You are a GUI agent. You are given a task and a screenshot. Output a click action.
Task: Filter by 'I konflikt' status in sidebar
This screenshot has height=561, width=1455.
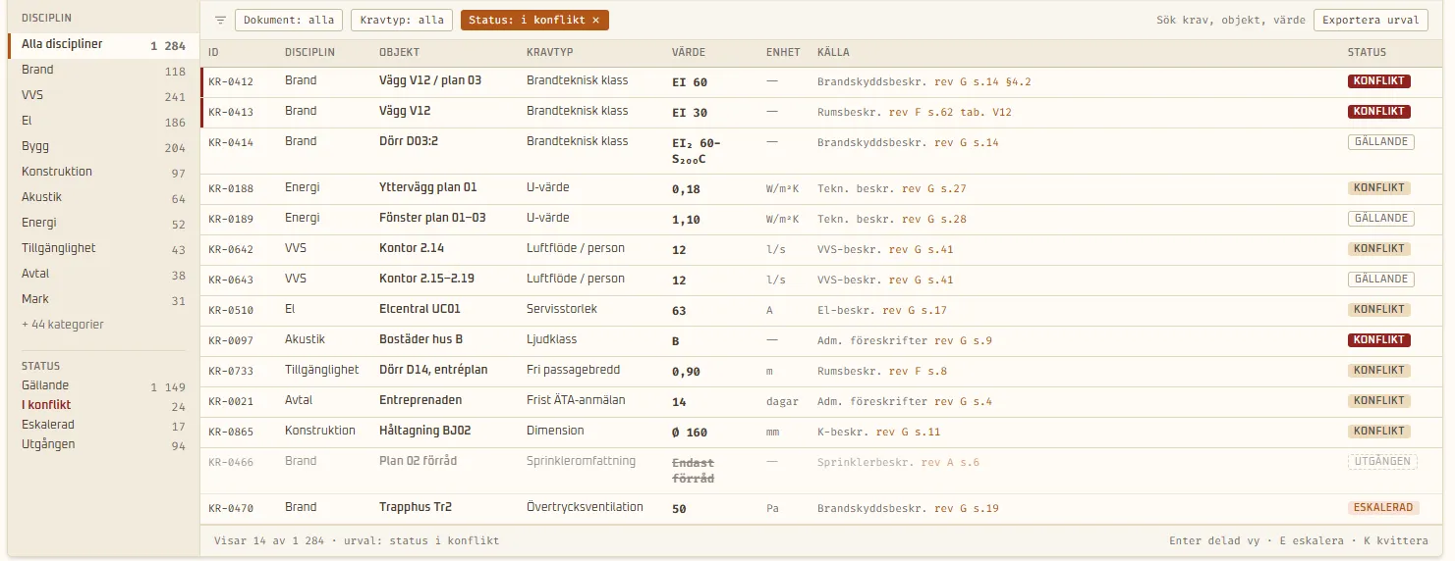coord(104,405)
